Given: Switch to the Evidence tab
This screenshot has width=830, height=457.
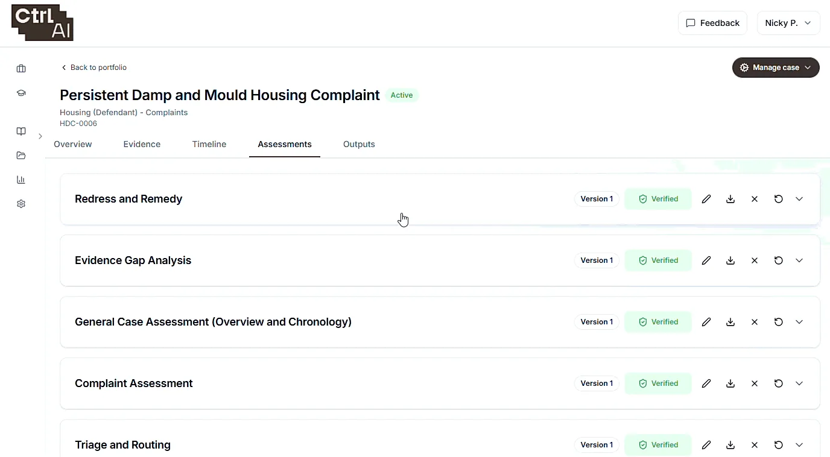Looking at the screenshot, I should coord(142,144).
